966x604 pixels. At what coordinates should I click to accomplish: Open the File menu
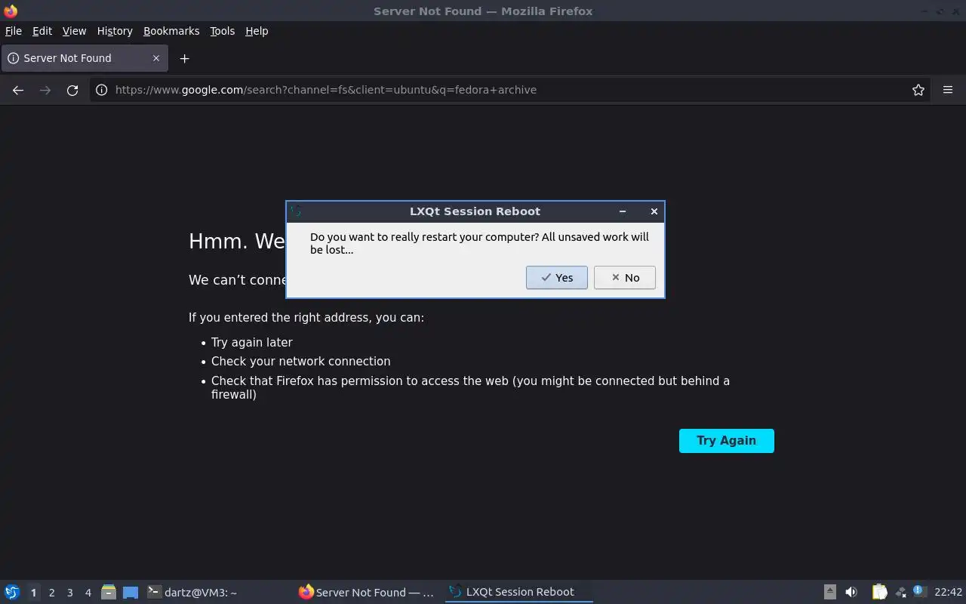[14, 31]
